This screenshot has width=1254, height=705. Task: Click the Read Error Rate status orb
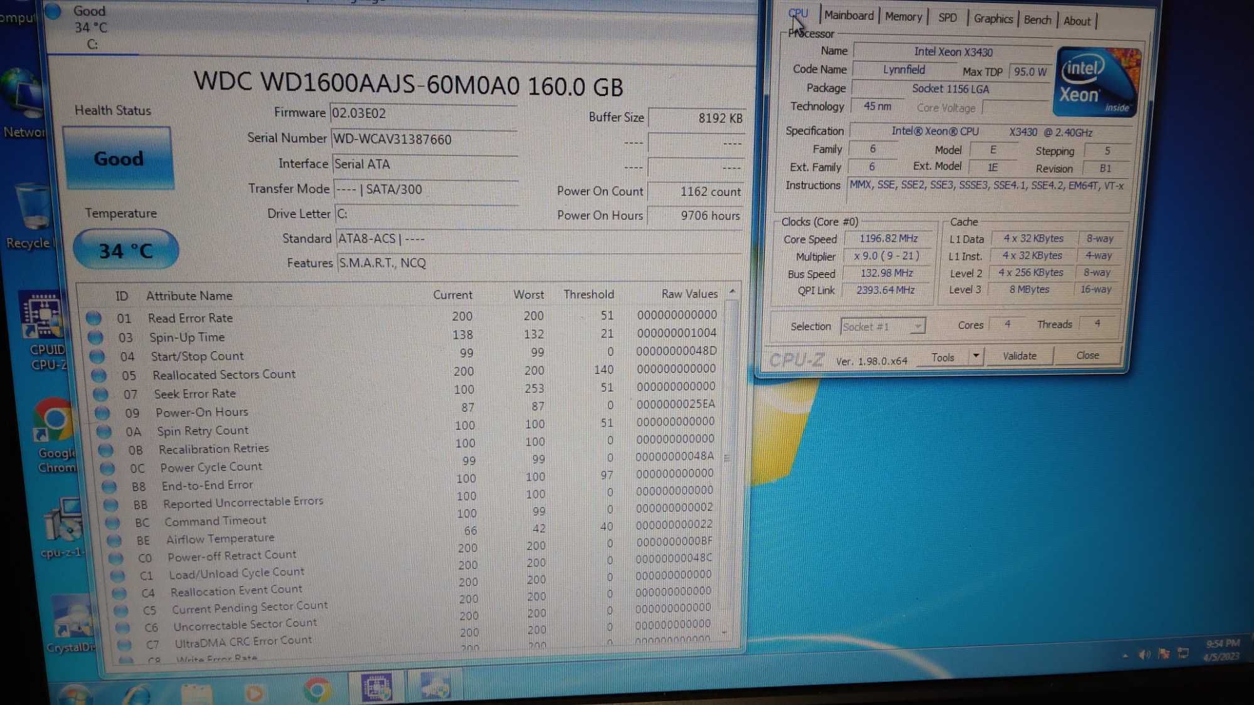click(93, 318)
